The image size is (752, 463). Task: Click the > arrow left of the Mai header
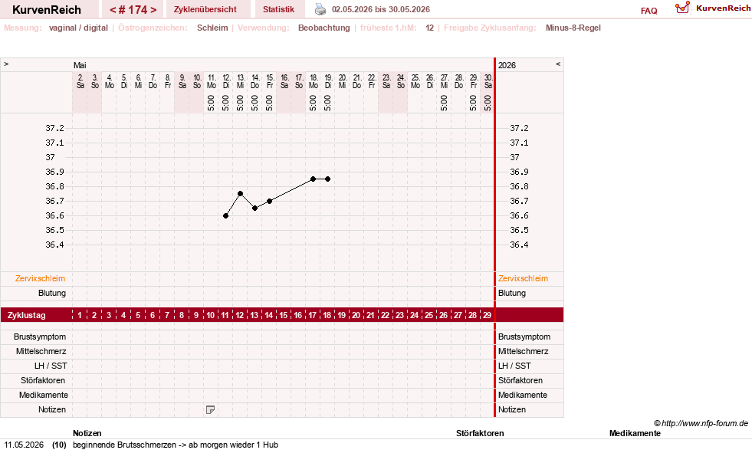pos(6,64)
